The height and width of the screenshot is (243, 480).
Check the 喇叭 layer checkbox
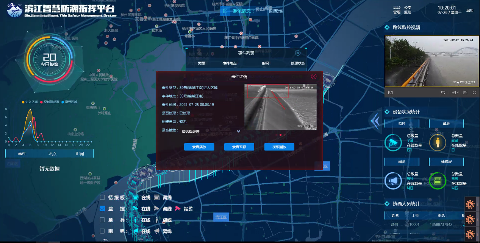click(102, 231)
